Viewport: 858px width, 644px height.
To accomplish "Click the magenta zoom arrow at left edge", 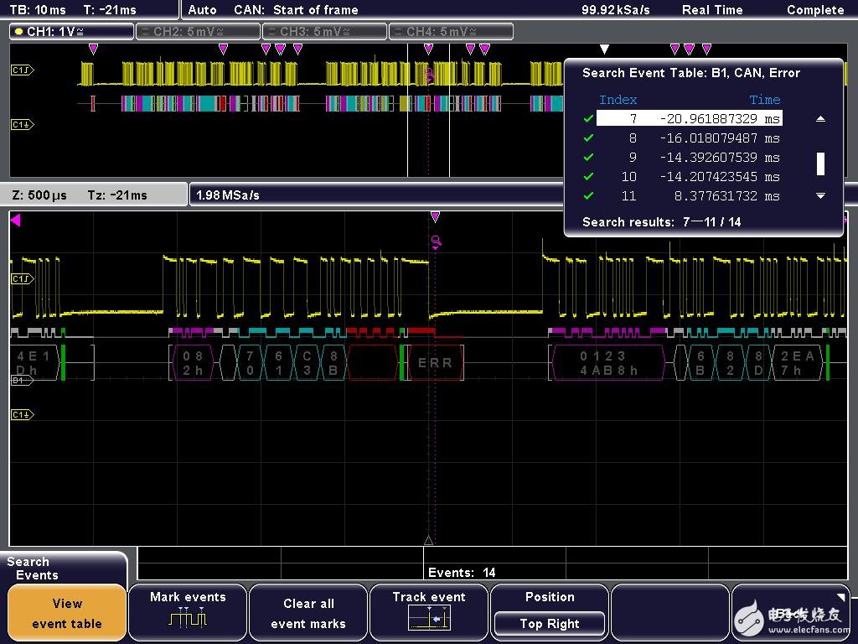I will [15, 221].
